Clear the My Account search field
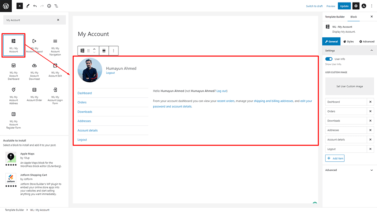The width and height of the screenshot is (377, 212). tap(58, 20)
